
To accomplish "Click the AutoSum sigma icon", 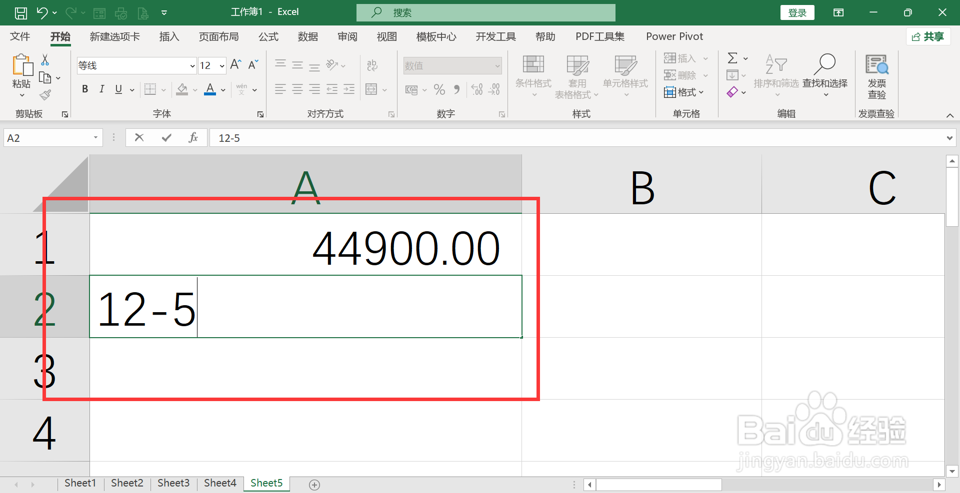I will 732,58.
